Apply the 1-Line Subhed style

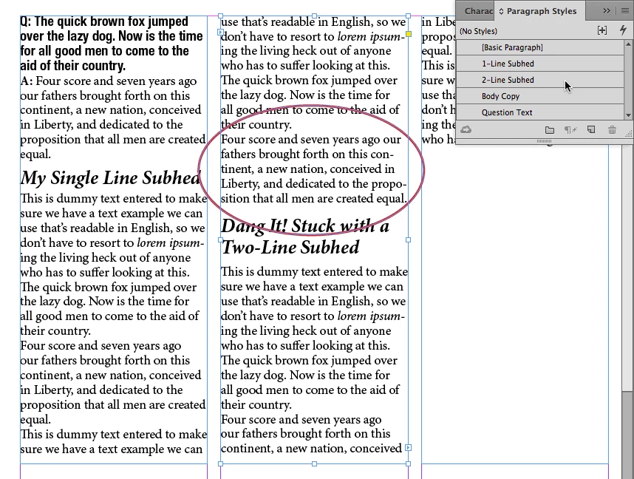[x=540, y=64]
